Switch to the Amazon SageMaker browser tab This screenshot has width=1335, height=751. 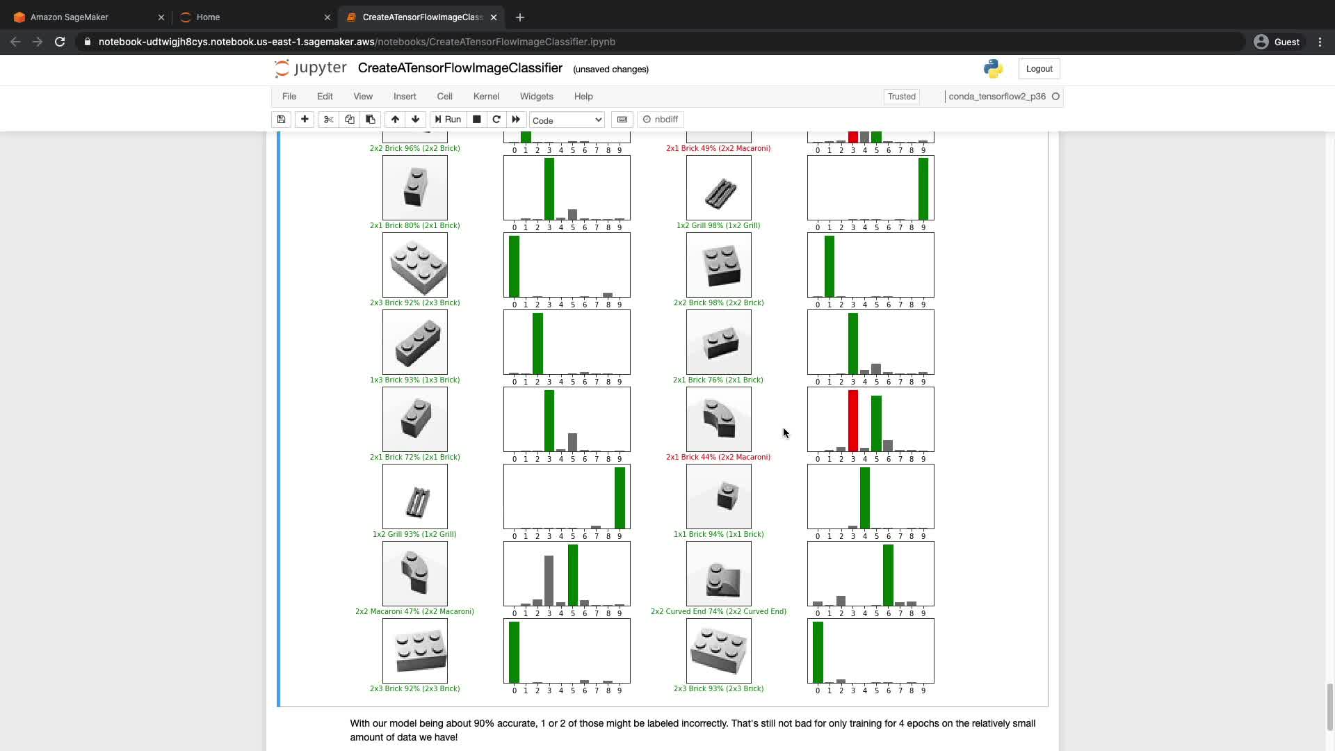tap(70, 17)
